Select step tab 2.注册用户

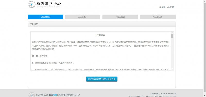click(83, 17)
